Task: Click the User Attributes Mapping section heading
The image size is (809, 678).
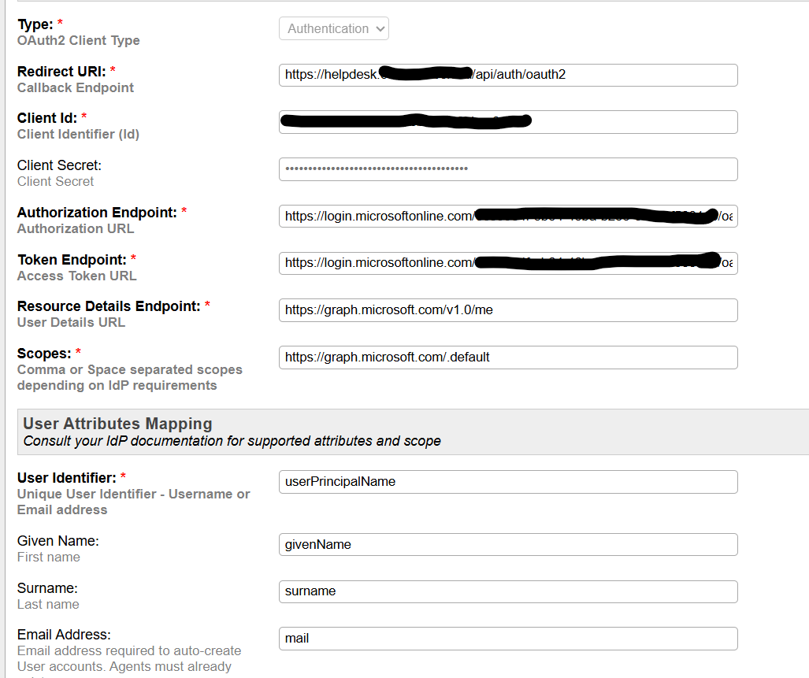Action: click(x=117, y=424)
